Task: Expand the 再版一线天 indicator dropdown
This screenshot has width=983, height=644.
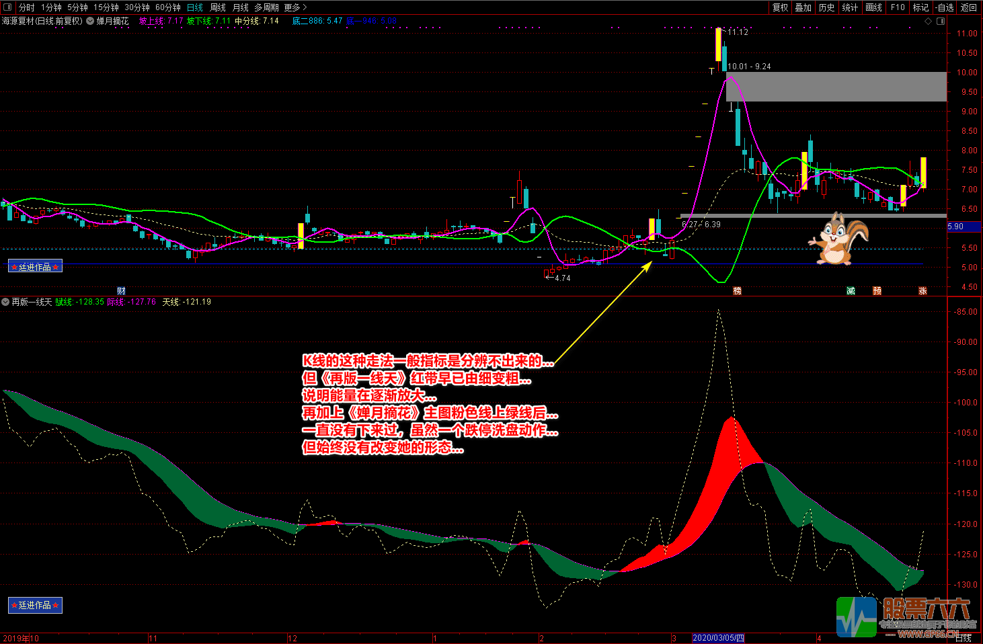Action: pos(5,302)
